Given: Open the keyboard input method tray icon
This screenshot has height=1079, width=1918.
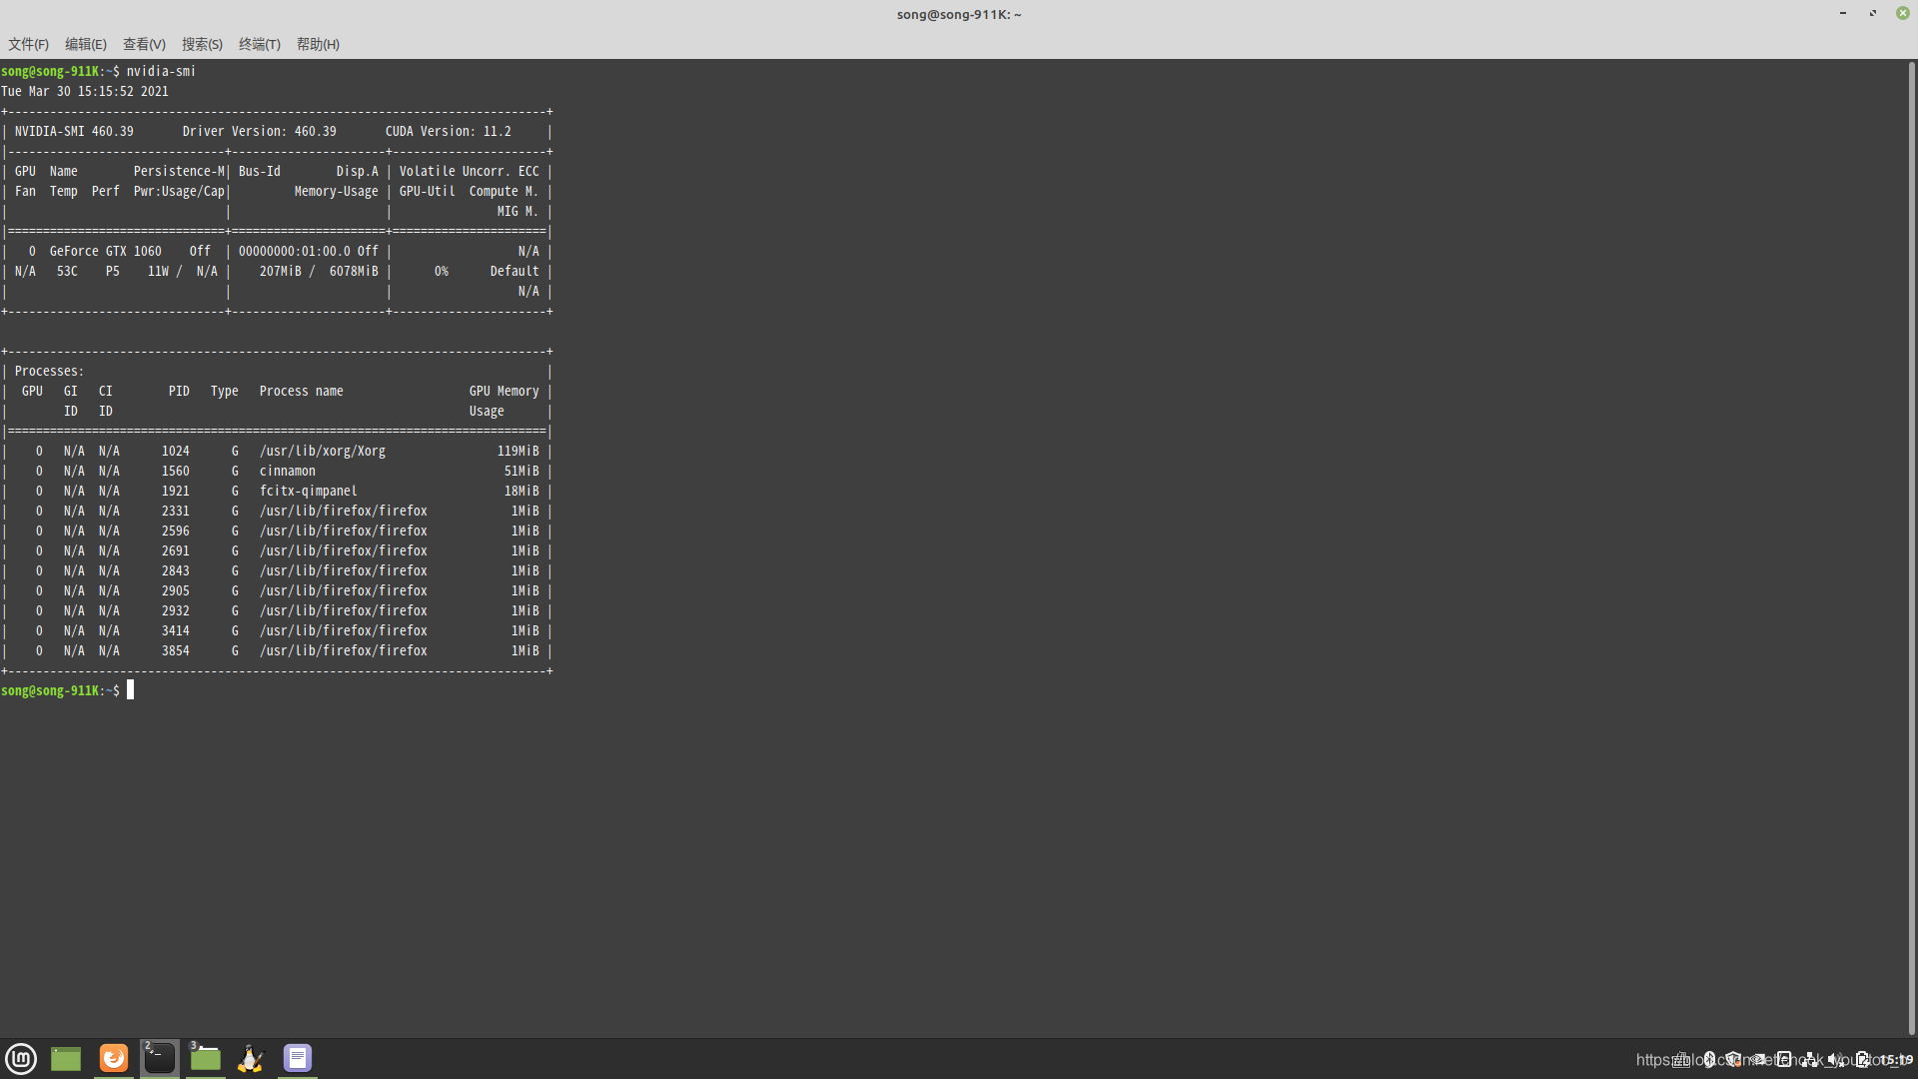Looking at the screenshot, I should [1681, 1059].
